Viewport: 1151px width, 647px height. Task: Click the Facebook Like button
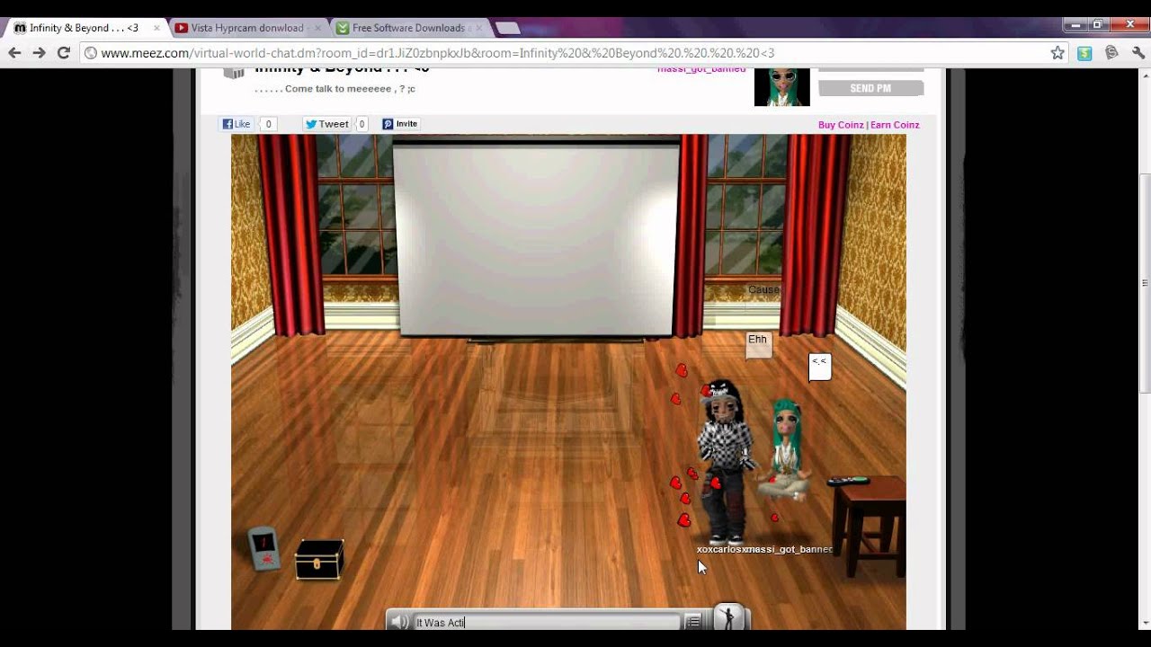(236, 124)
